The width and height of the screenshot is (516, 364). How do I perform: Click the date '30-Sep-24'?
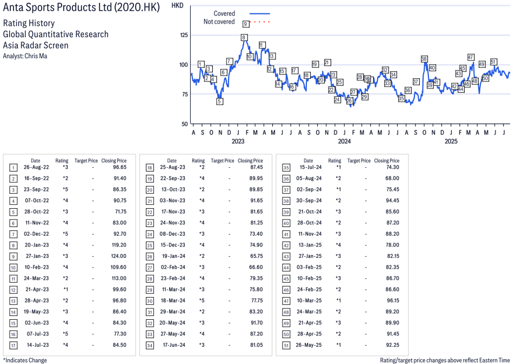pyautogui.click(x=310, y=201)
